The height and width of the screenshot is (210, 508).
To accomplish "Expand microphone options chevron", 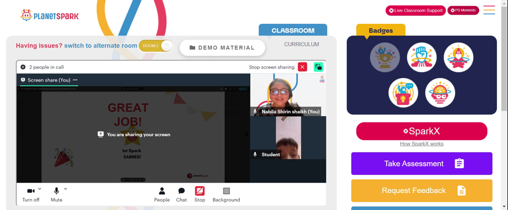I will pos(66,189).
